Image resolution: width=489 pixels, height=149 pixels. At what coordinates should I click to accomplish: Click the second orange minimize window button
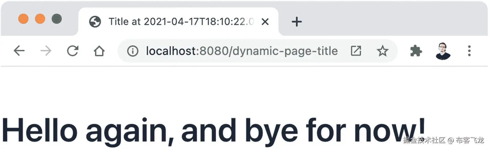(40, 19)
